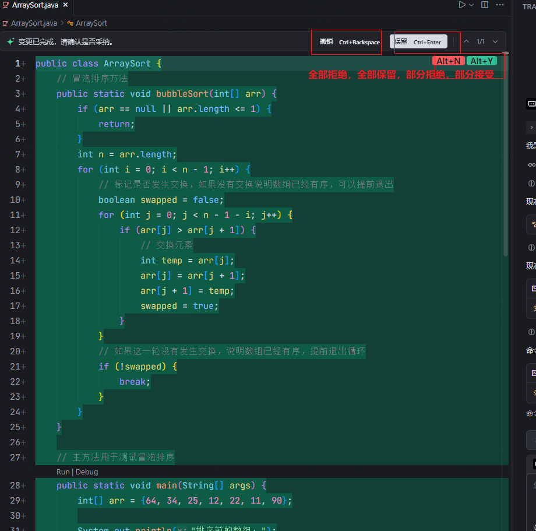The image size is (536, 531).
Task: Accept this hunk with Alt+Y button
Action: 481,61
